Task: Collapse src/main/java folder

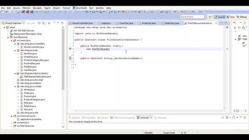Action: click(11, 40)
